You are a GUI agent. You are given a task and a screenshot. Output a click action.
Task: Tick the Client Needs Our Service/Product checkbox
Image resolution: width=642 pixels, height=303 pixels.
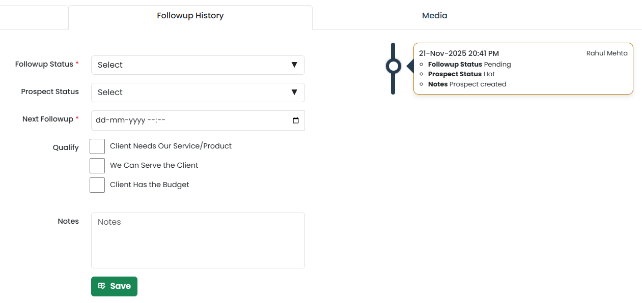(x=97, y=146)
